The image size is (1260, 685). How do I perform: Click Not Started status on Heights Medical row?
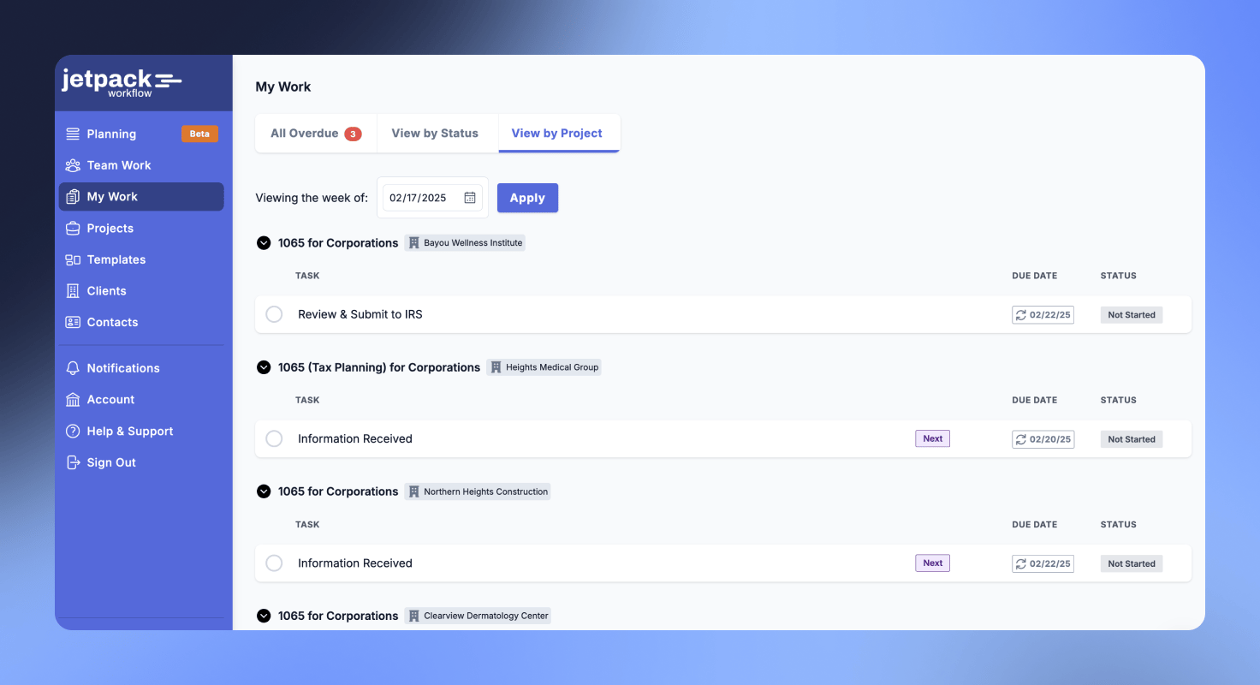tap(1132, 439)
